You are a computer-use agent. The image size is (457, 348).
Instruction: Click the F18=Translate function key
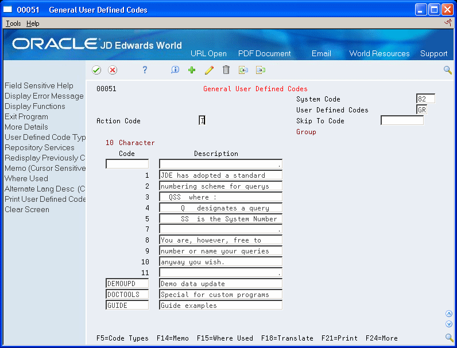[287, 338]
